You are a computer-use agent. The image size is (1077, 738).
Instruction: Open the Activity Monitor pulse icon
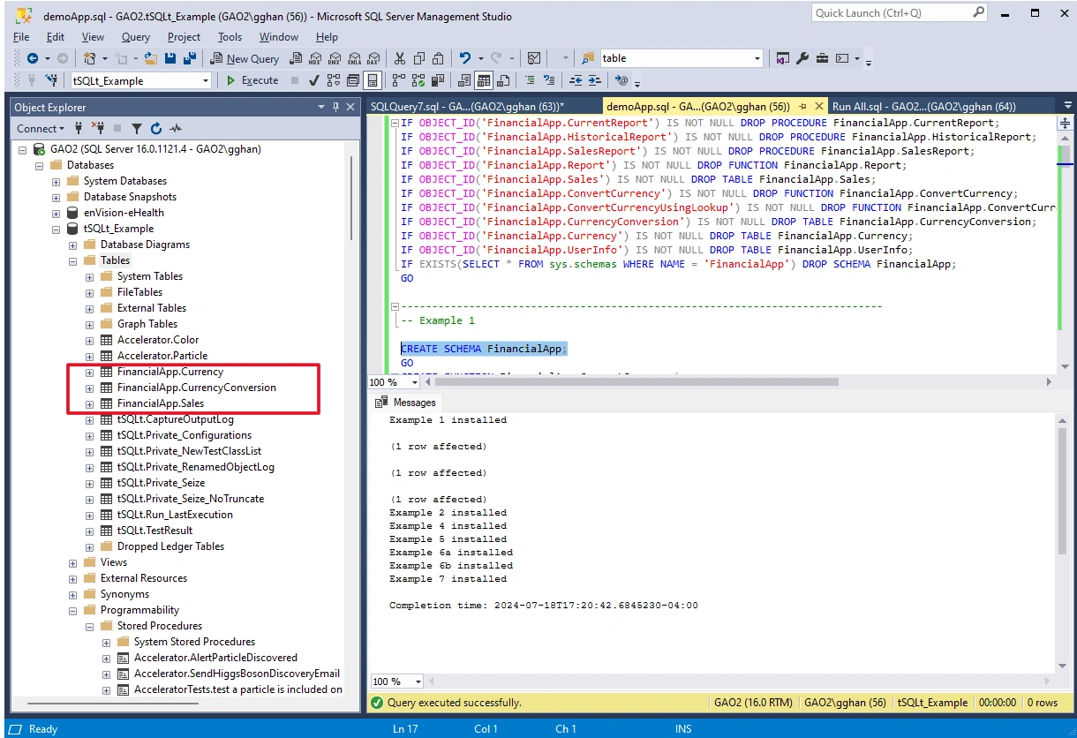[x=177, y=128]
